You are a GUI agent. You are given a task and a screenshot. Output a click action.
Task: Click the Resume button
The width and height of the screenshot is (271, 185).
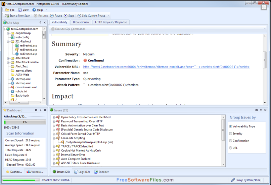pyautogui.click(x=41, y=16)
